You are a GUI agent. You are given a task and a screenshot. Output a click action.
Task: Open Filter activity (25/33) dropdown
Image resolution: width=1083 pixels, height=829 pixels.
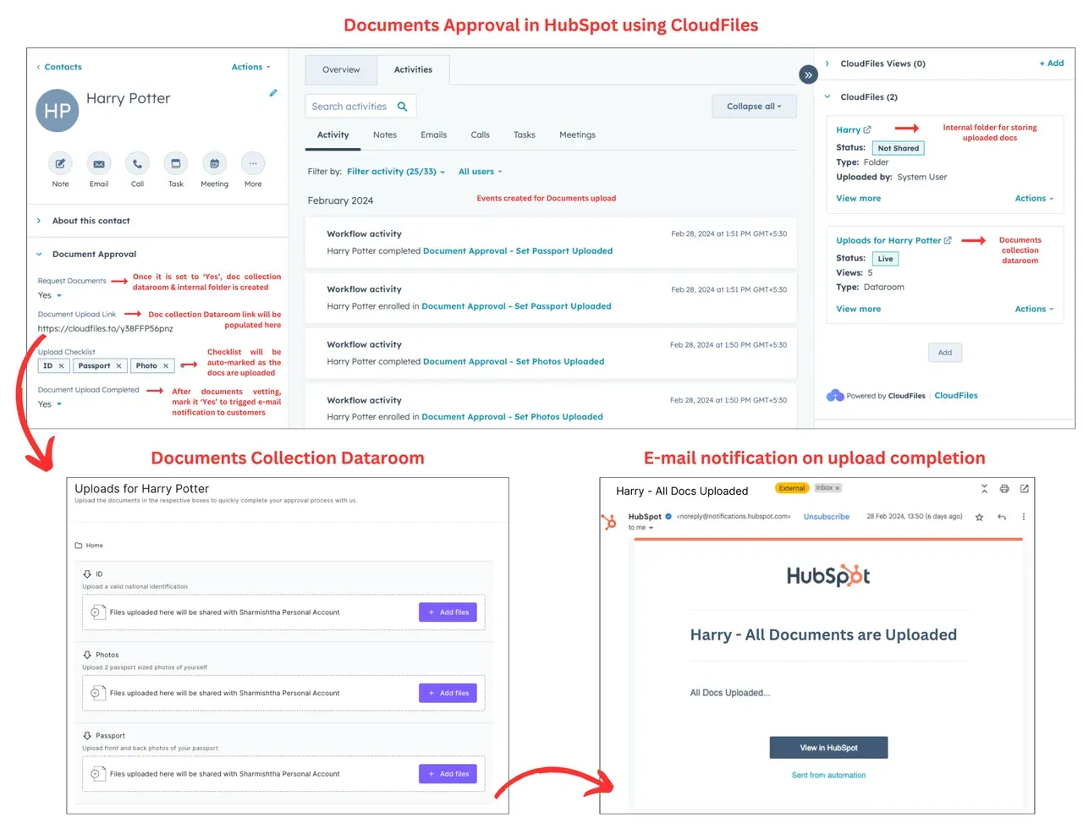click(x=396, y=172)
